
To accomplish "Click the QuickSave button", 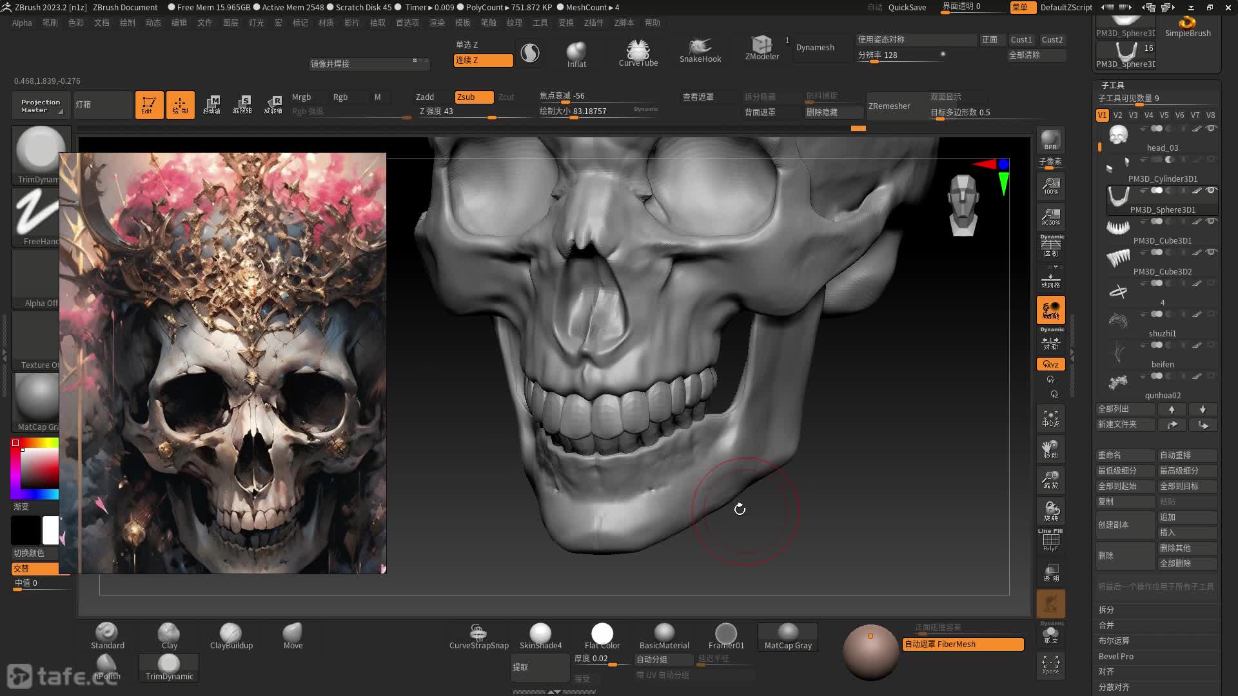I will click(907, 7).
